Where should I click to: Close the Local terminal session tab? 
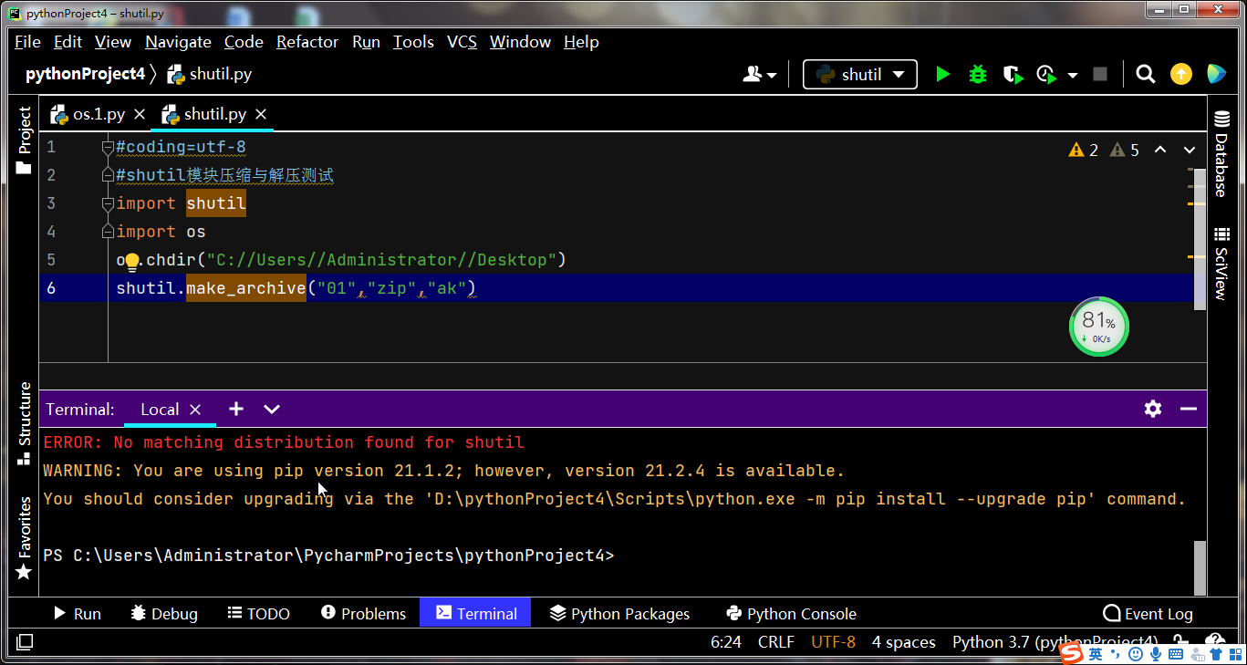tap(195, 410)
